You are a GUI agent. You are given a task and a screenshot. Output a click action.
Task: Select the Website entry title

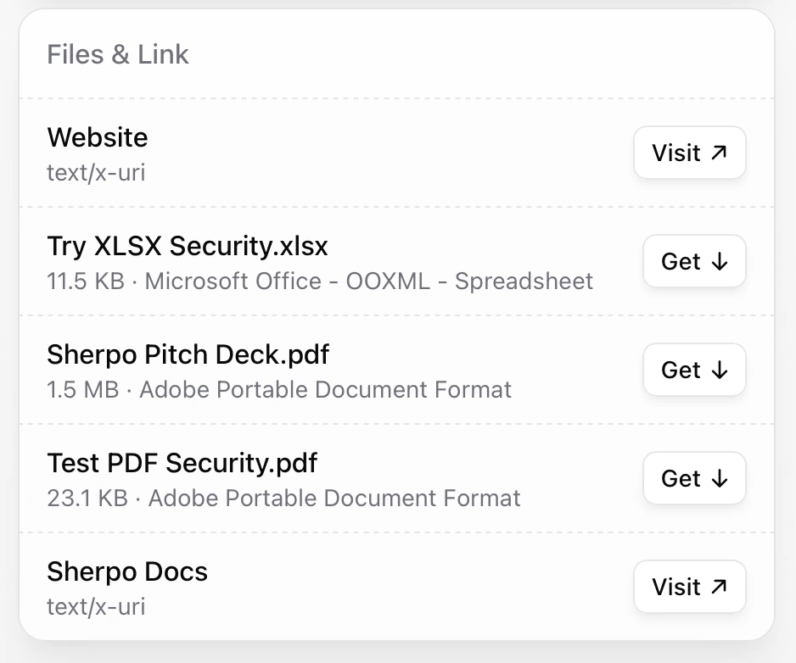point(97,137)
